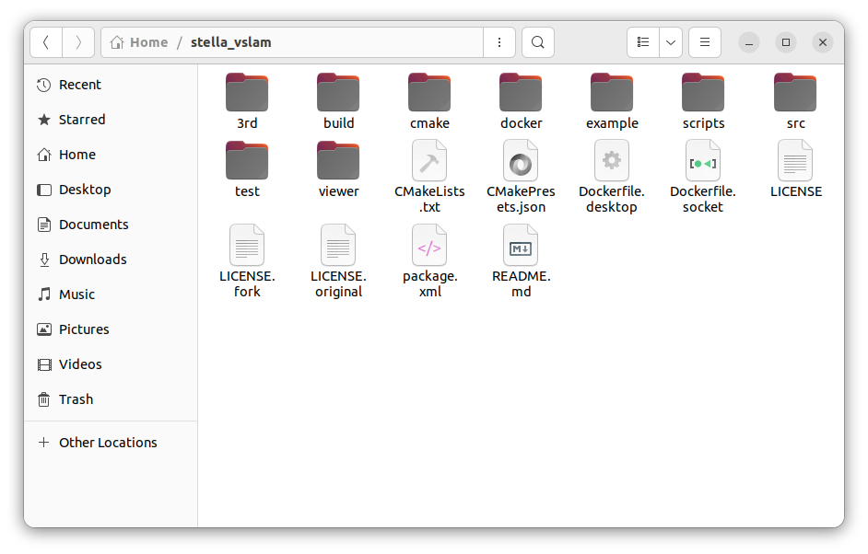Click the back navigation arrow
868x554 pixels.
pos(46,42)
